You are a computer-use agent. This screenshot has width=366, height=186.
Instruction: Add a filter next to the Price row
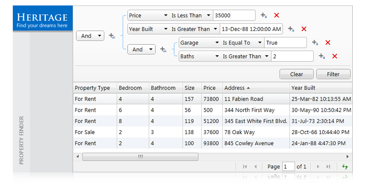pos(264,15)
